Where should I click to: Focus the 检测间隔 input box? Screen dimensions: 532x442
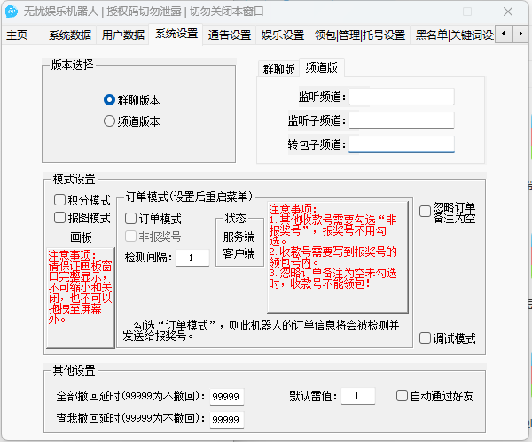192,258
